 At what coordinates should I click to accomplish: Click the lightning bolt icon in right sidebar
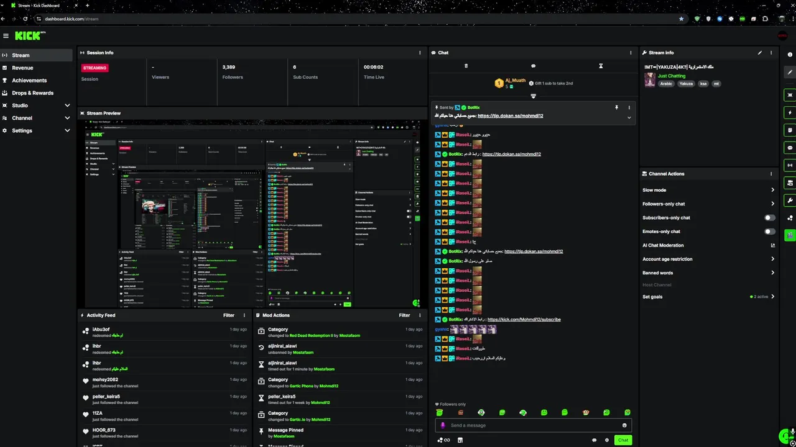790,113
